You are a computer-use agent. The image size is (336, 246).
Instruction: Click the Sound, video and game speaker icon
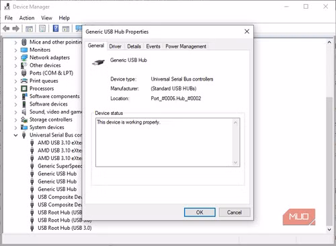point(24,112)
